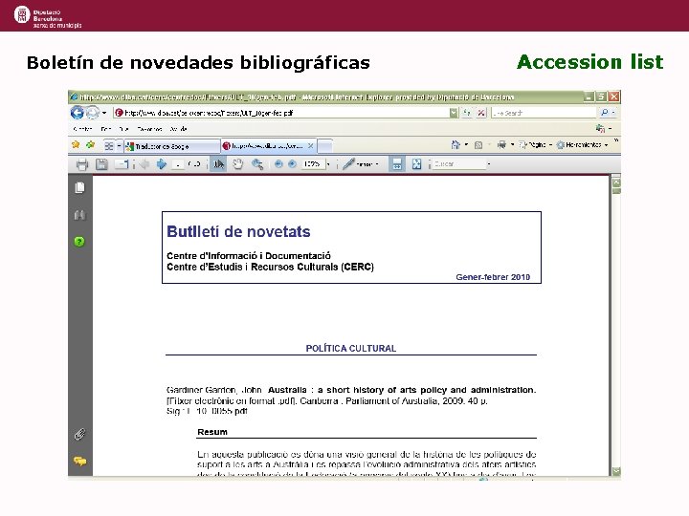Click the Home house icon

[x=456, y=145]
